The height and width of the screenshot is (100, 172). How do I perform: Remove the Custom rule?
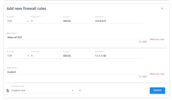[157, 74]
